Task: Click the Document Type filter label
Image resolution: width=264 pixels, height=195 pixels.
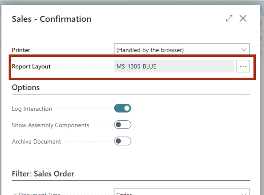Action: tap(39, 194)
